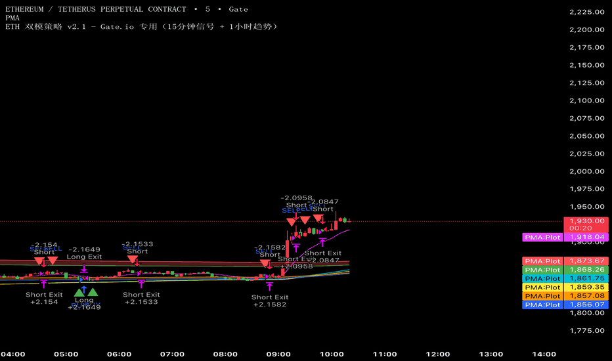Click the 2,000.00 level on price axis
612x361 pixels.
(586, 171)
